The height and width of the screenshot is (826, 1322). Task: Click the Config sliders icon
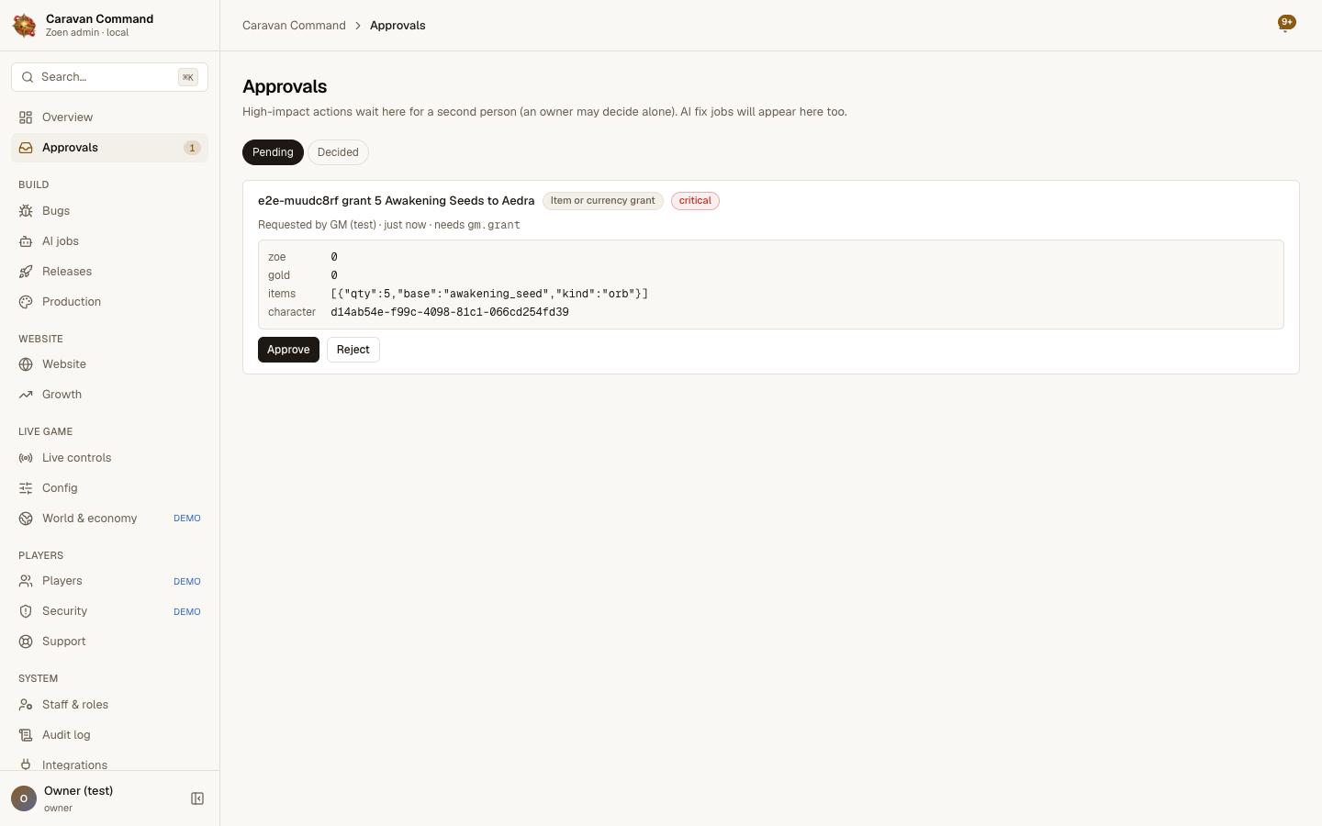click(x=26, y=488)
